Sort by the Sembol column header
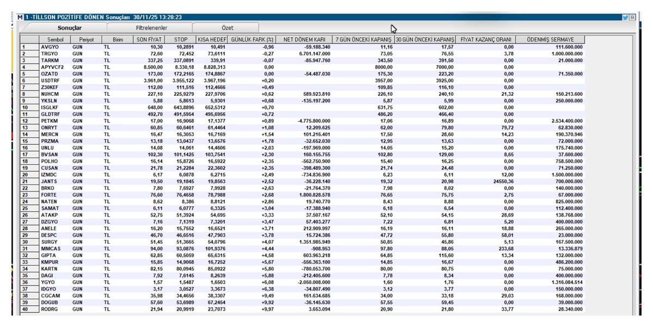Screen dimensions: 653x327 tap(55, 40)
